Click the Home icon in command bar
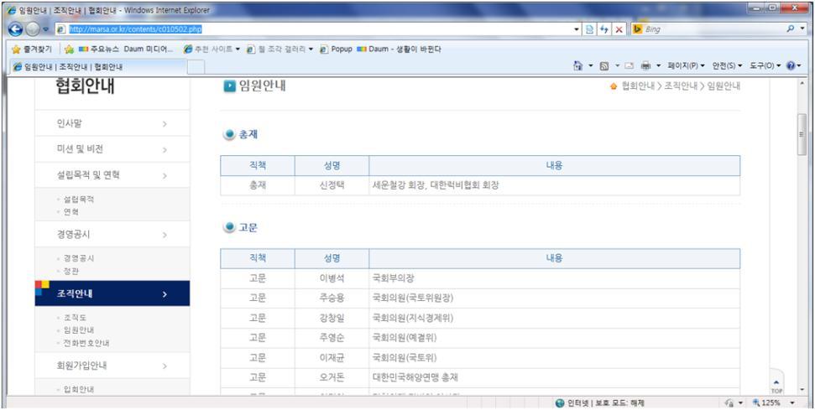 click(x=578, y=66)
